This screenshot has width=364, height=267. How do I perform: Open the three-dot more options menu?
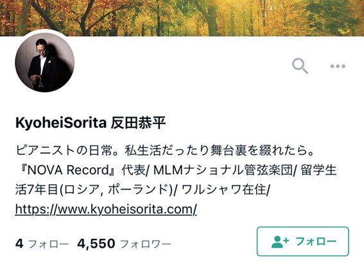click(x=338, y=66)
